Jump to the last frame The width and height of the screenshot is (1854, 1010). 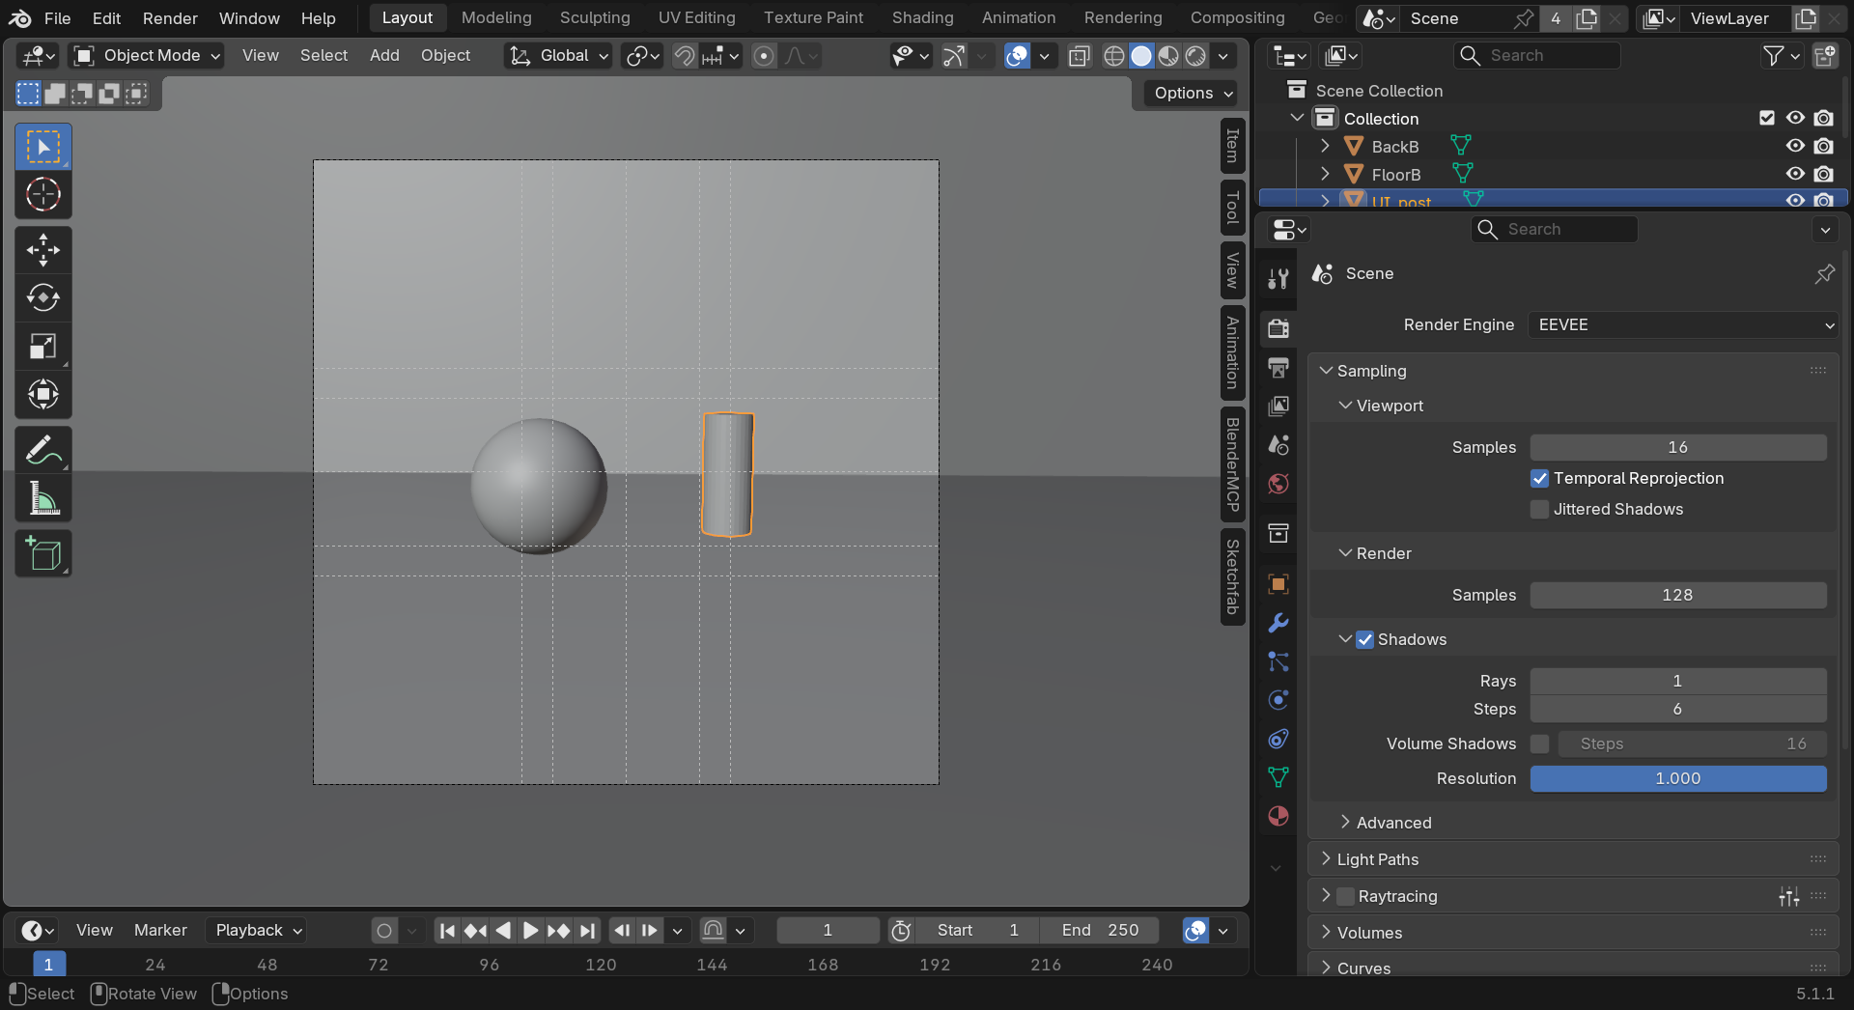(587, 930)
